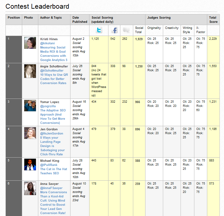Image resolution: width=224 pixels, height=216 pixels.
Task: Open the More Conversions Than a Kool-Aid Cult article
Action: point(53,203)
